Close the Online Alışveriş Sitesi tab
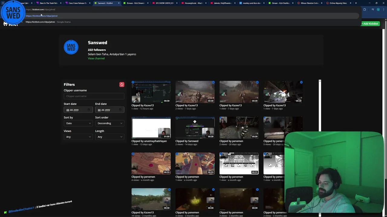Screen dimensions: 387x217 (351, 3)
